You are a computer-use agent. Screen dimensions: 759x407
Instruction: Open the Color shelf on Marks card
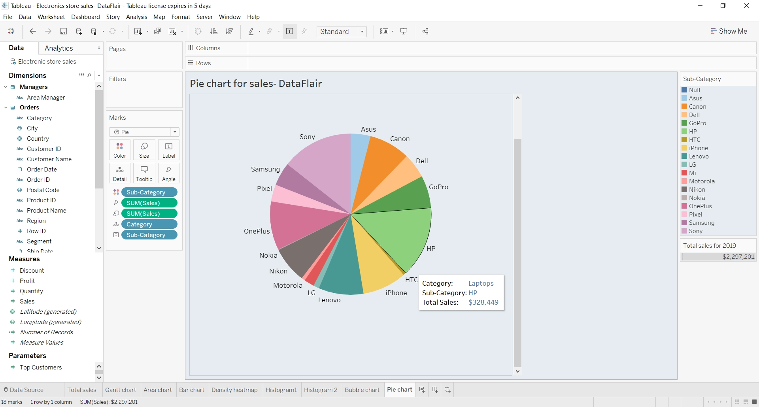119,149
